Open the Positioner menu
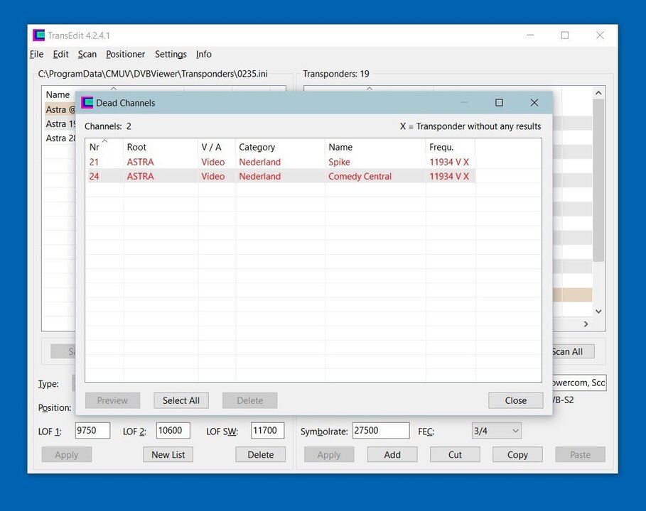646x511 pixels. 125,54
